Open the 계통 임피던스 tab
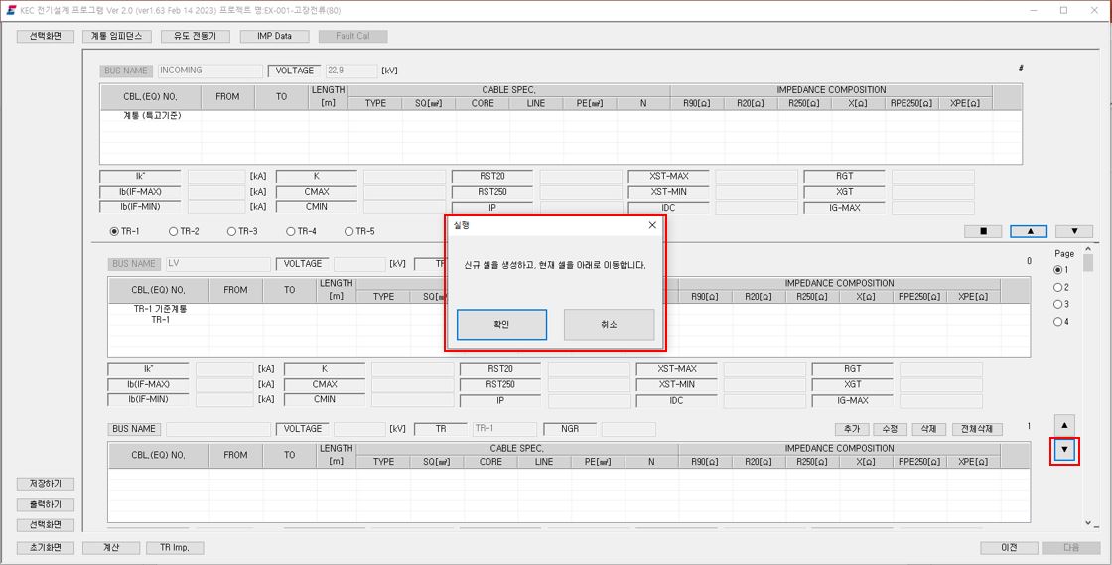1112x565 pixels. point(116,36)
